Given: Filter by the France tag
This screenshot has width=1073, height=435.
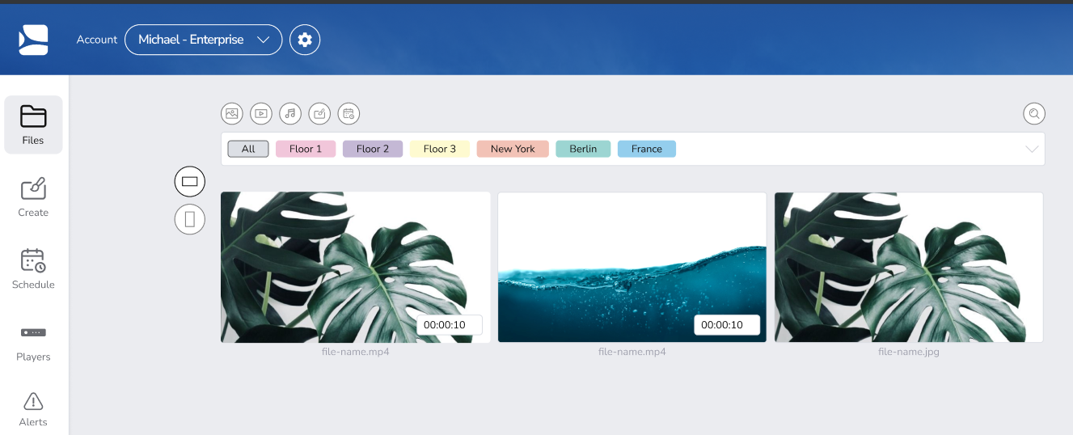Looking at the screenshot, I should pos(647,149).
